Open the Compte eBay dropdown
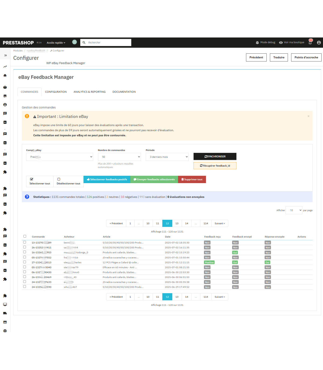Viewport: 323px width, 370px height. [59, 157]
